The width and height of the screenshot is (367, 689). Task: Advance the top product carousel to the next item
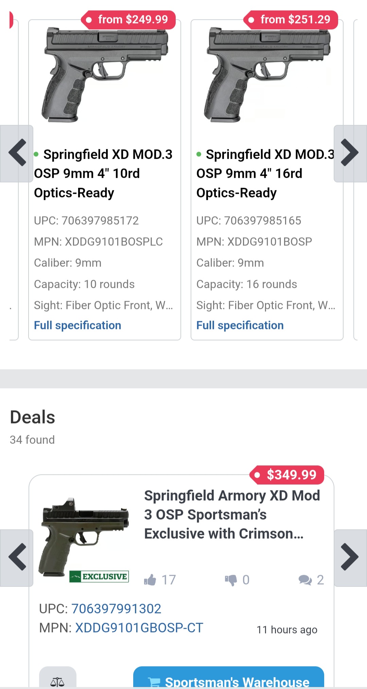coord(350,153)
